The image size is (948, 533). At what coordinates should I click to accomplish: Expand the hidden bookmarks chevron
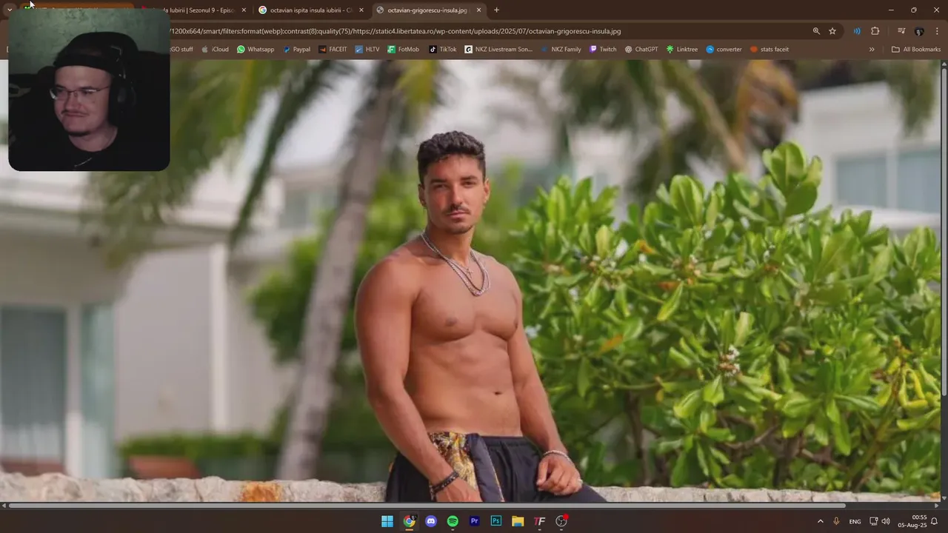pyautogui.click(x=872, y=50)
